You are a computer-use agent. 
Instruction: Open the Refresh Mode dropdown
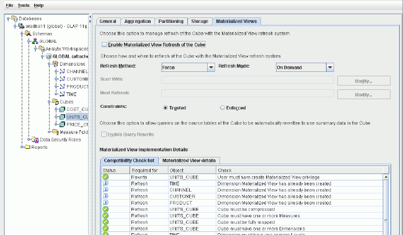[330, 68]
